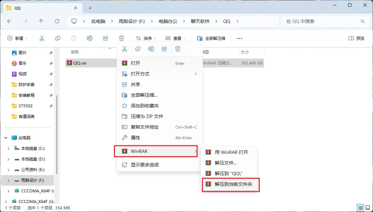Select 解压到 "QQ\" option
Viewport: 373px width, 212px height.
(229, 173)
